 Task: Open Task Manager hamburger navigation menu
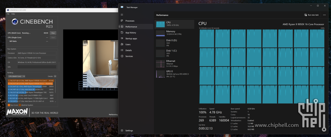pos(122,15)
